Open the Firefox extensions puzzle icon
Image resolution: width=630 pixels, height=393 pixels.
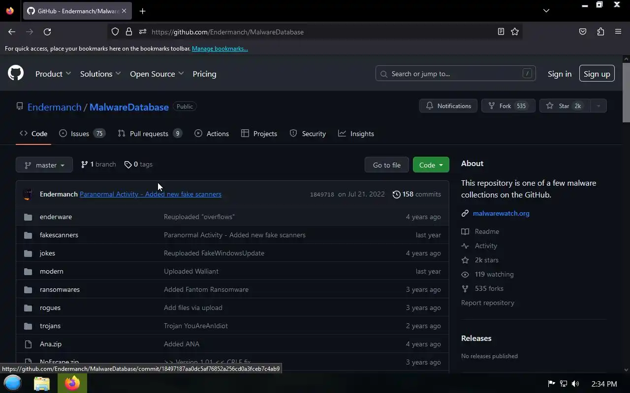click(x=600, y=32)
